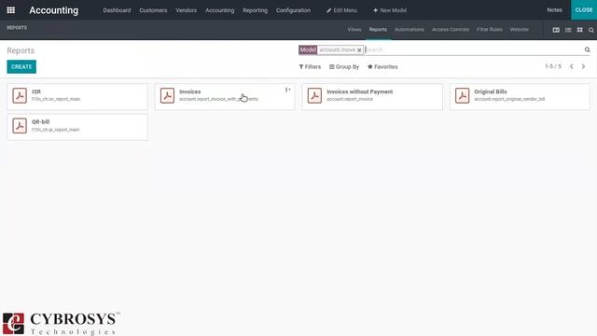Click l10n_ch.isr_report_main text
The height and width of the screenshot is (336, 597).
click(56, 99)
